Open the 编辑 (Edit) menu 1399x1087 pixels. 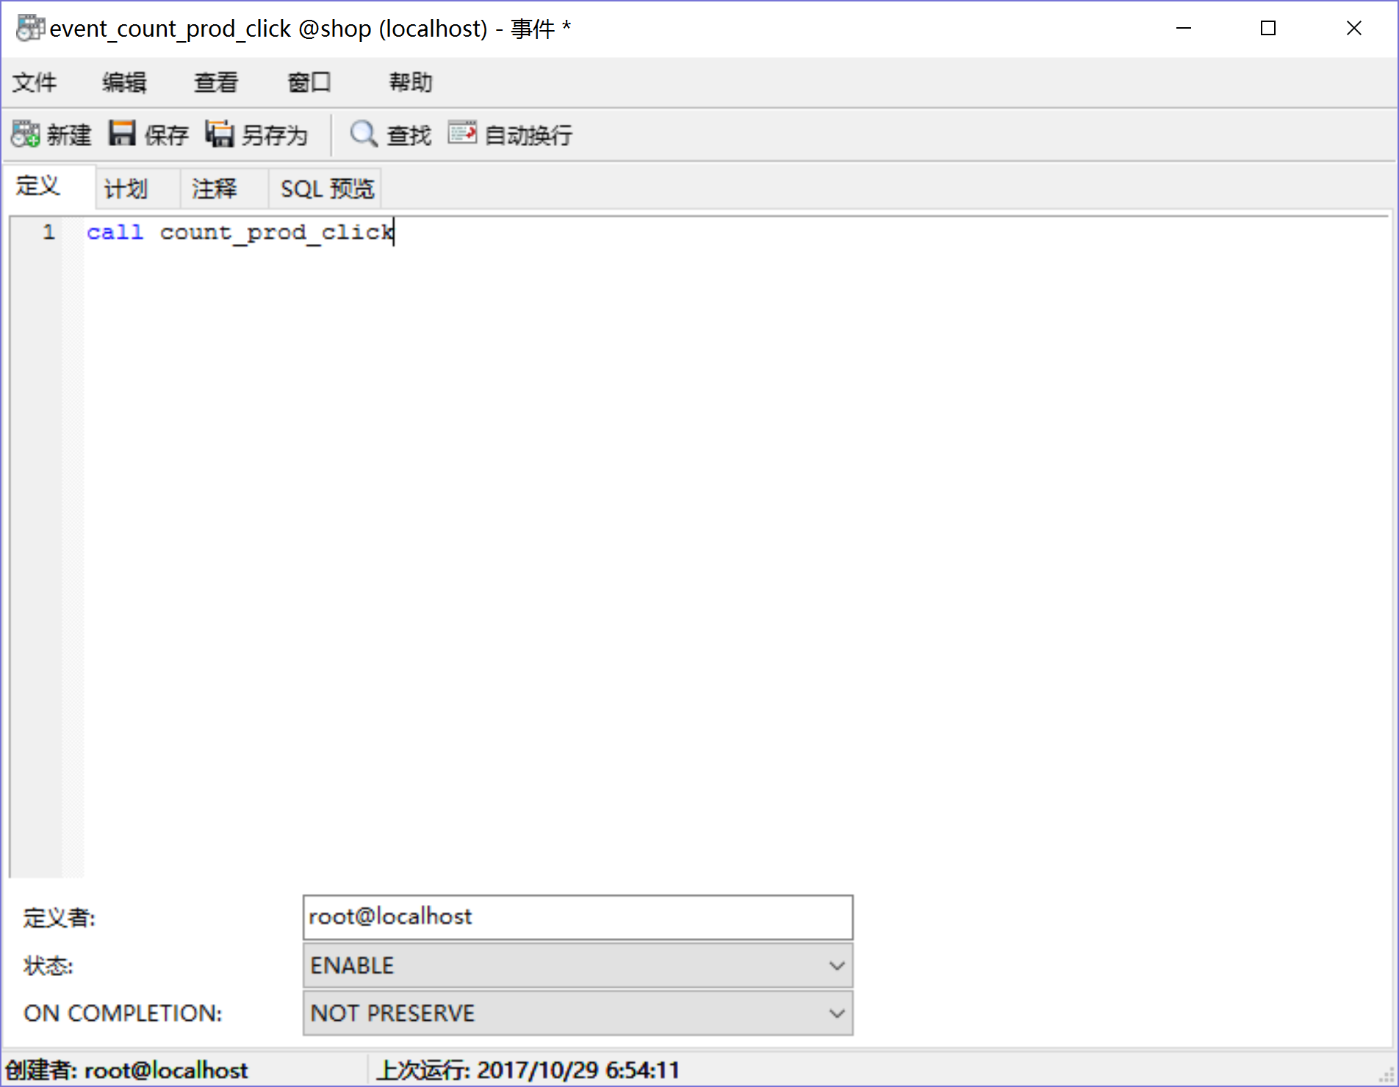(x=124, y=82)
